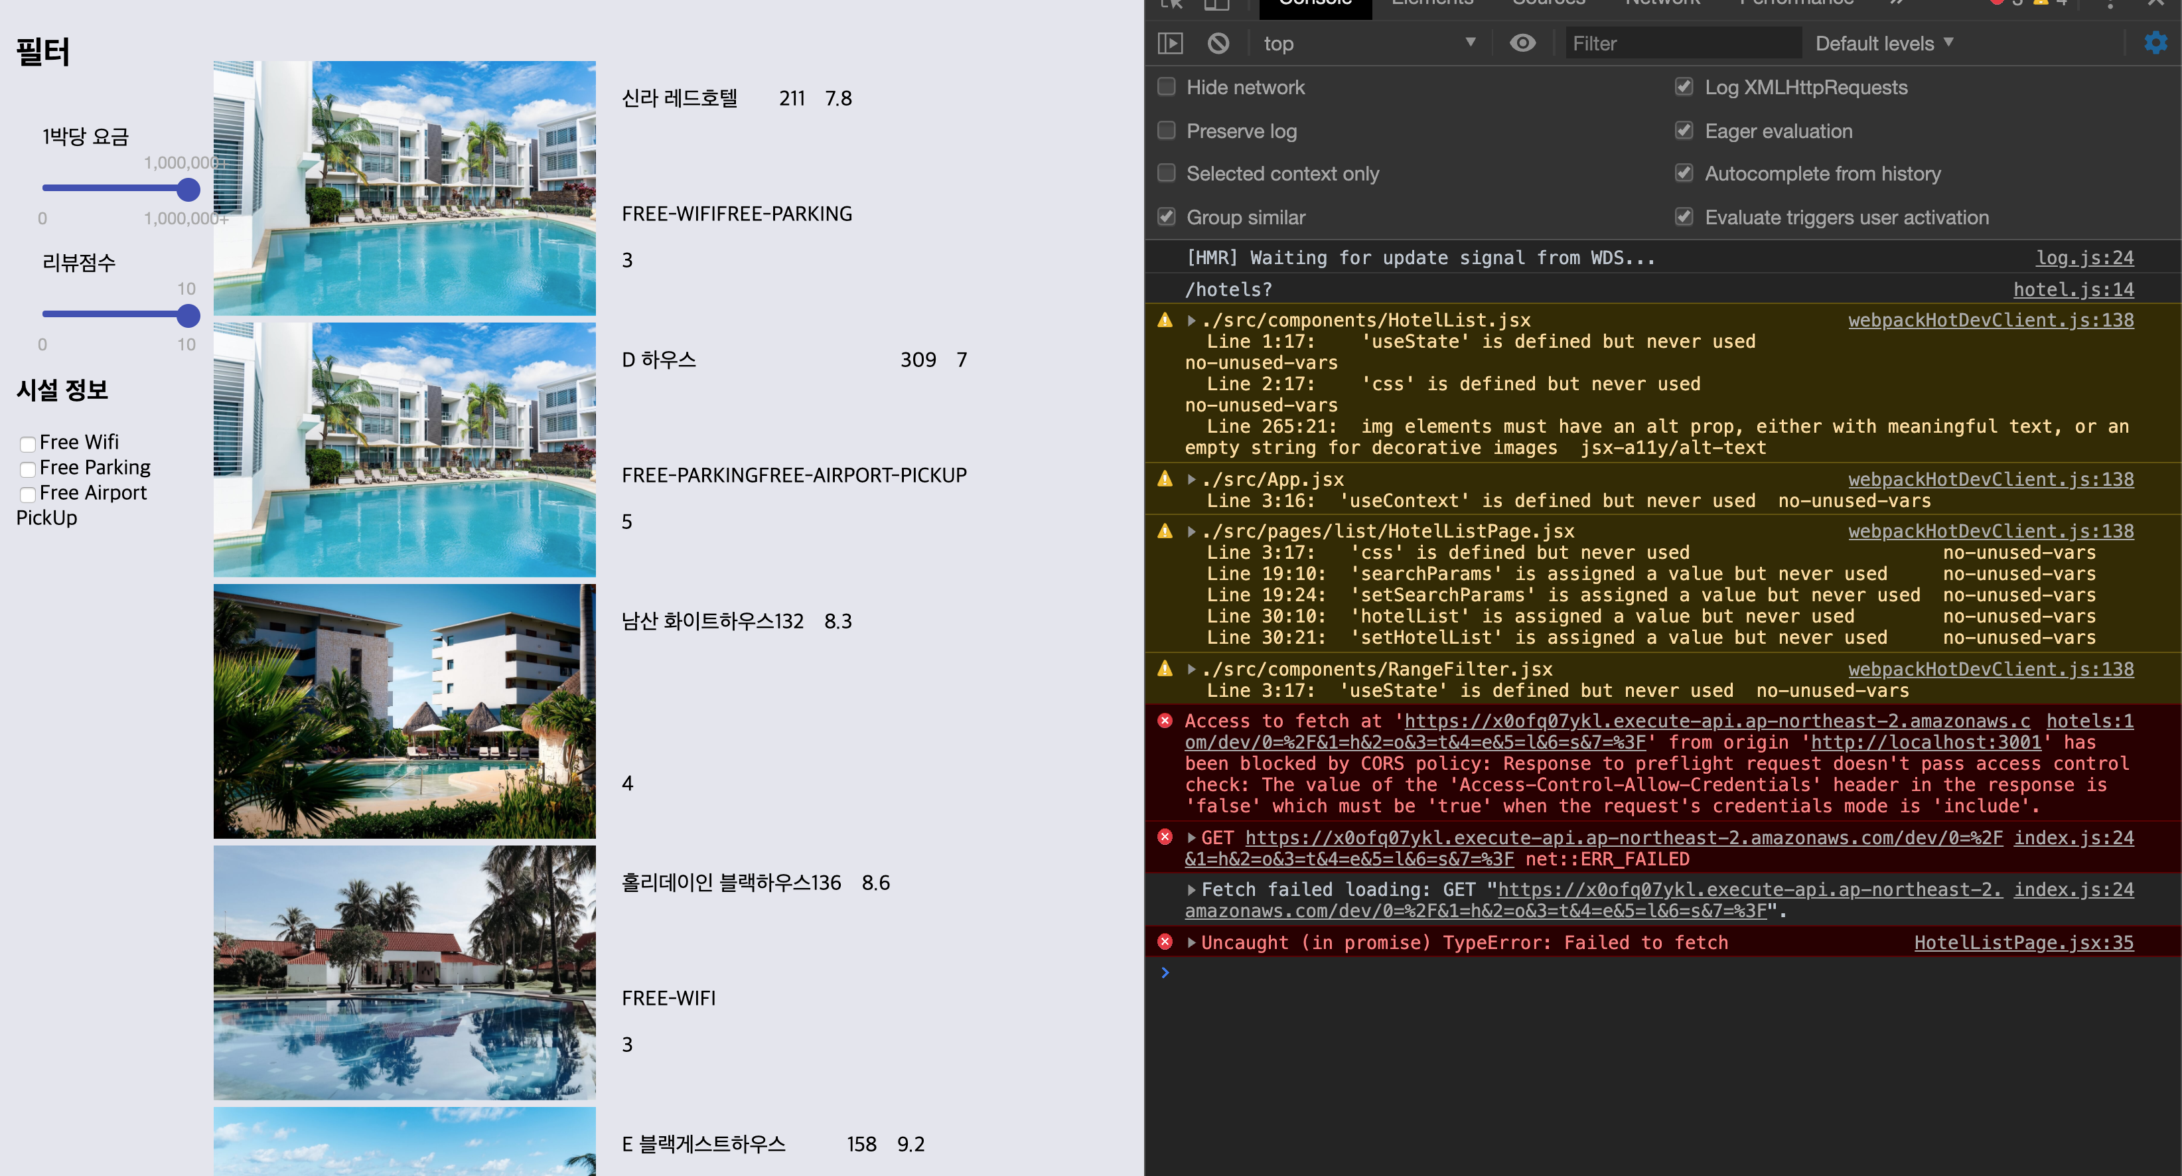The width and height of the screenshot is (2182, 1176).
Task: Click the warning icon beside RangeFilter.jsx
Action: [x=1165, y=670]
